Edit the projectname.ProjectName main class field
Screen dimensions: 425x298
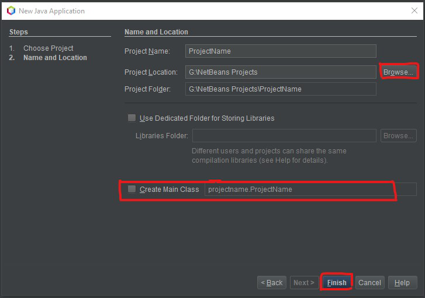[310, 190]
